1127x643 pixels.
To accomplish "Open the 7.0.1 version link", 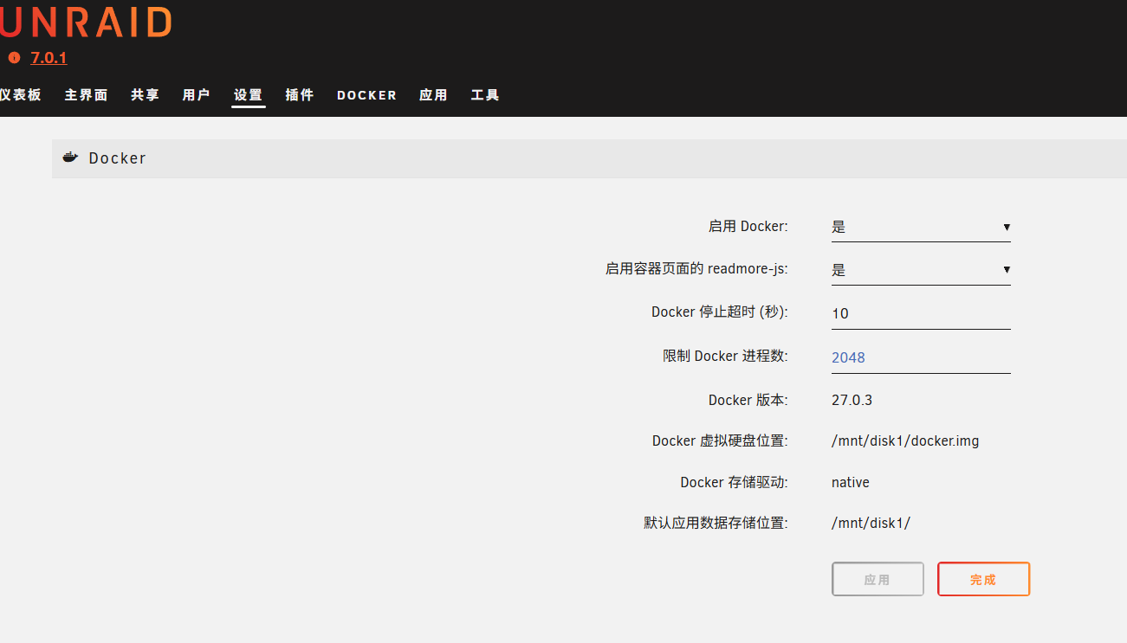I will point(49,58).
